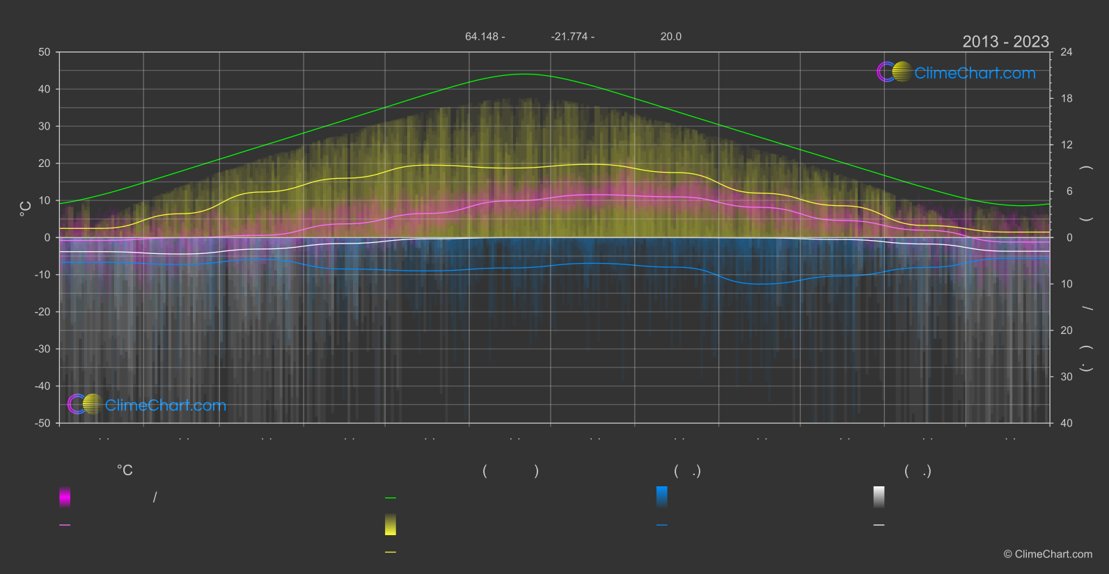Click the 2013 - 2023 year range label
The image size is (1109, 574).
[x=1005, y=42]
